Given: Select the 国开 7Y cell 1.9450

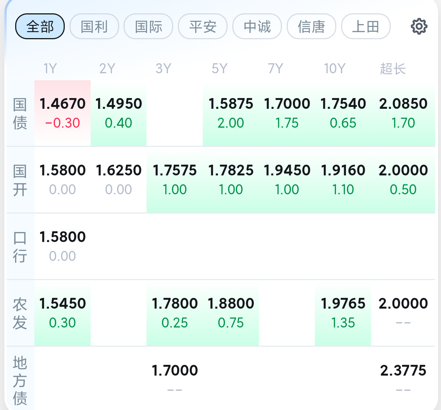Looking at the screenshot, I should [x=287, y=179].
